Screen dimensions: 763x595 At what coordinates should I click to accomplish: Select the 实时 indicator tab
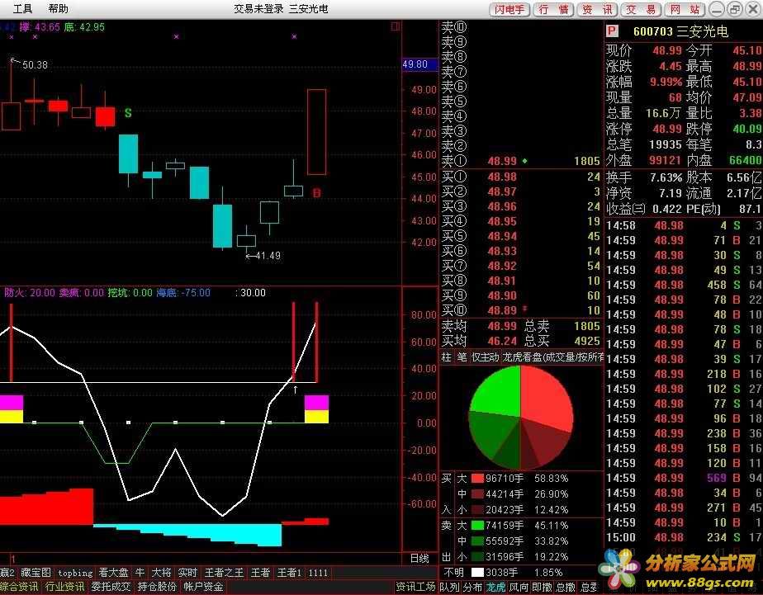[187, 573]
